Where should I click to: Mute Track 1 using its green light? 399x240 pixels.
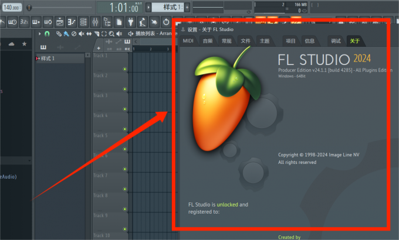(124, 69)
